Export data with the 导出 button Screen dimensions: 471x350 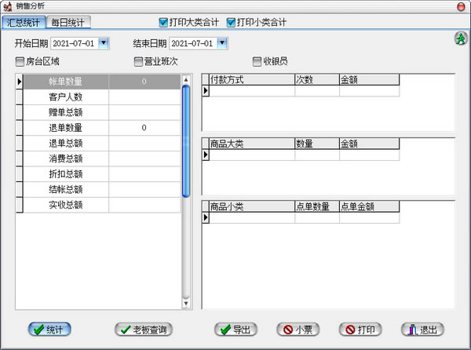(x=235, y=330)
